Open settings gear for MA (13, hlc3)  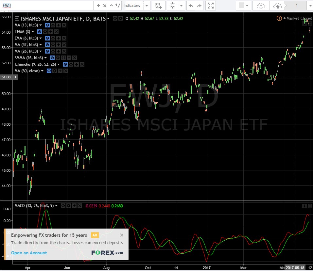[x=53, y=25]
